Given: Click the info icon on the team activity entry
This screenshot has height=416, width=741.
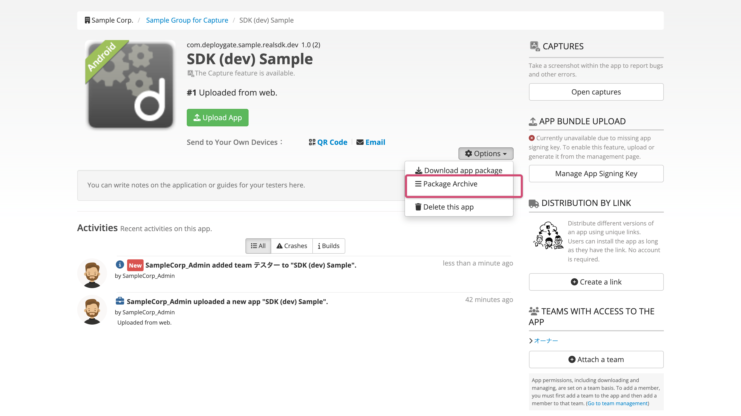Looking at the screenshot, I should pos(120,265).
